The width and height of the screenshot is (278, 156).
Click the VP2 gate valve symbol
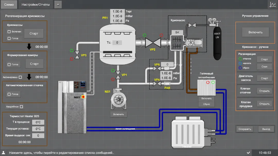tap(153, 43)
